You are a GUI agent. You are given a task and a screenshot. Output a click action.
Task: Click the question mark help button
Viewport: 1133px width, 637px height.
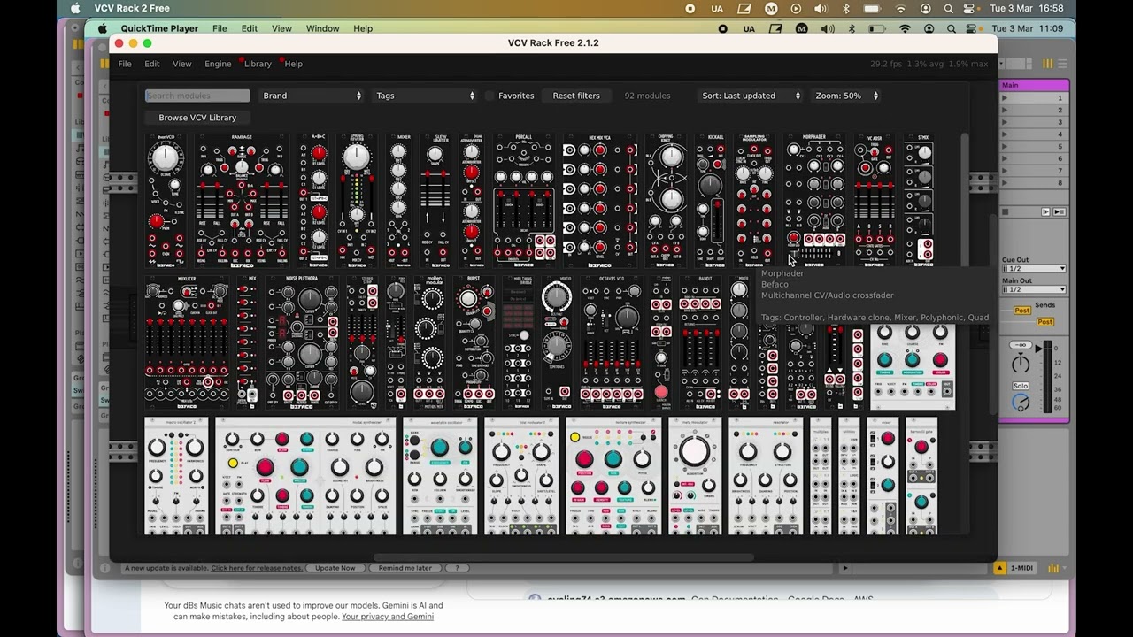[x=457, y=568]
